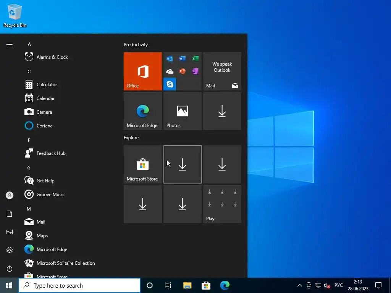
Task: Open Excel icon in the Office apps tile
Action: 195,58
